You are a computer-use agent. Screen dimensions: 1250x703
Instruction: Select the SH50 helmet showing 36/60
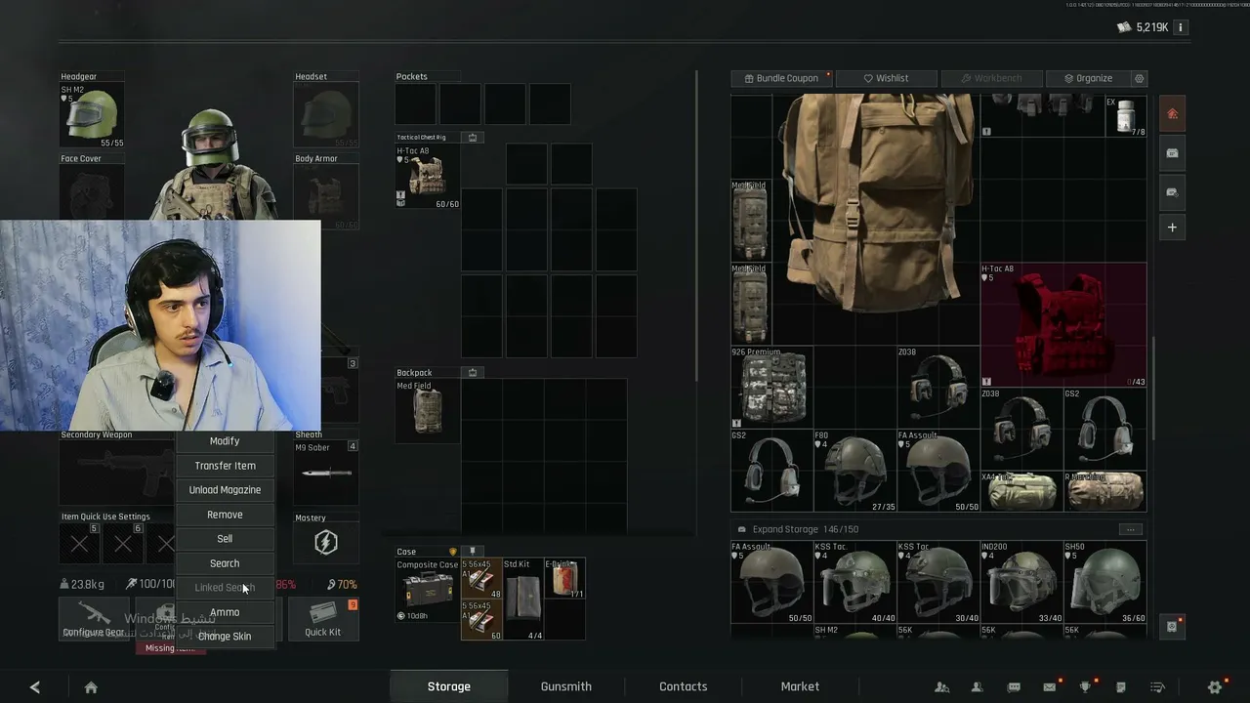(x=1104, y=583)
